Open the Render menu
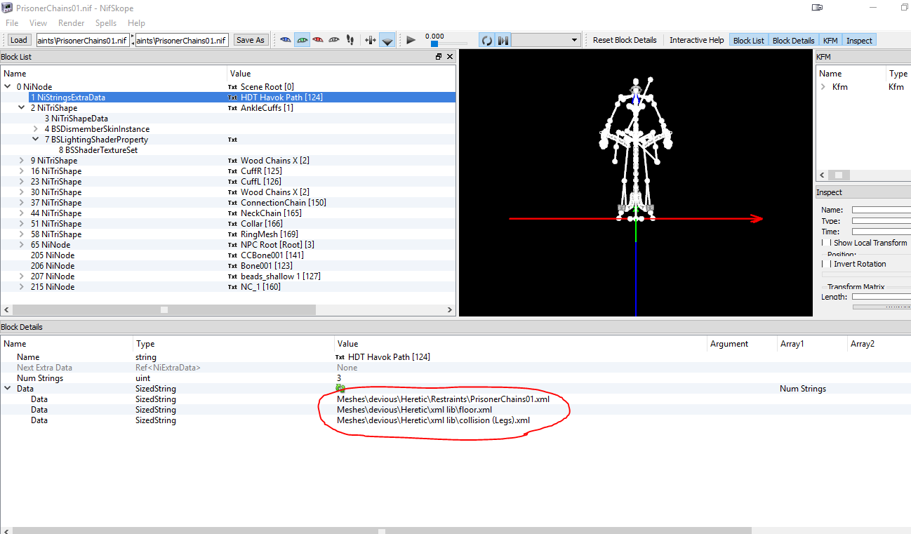The width and height of the screenshot is (911, 534). [x=72, y=23]
